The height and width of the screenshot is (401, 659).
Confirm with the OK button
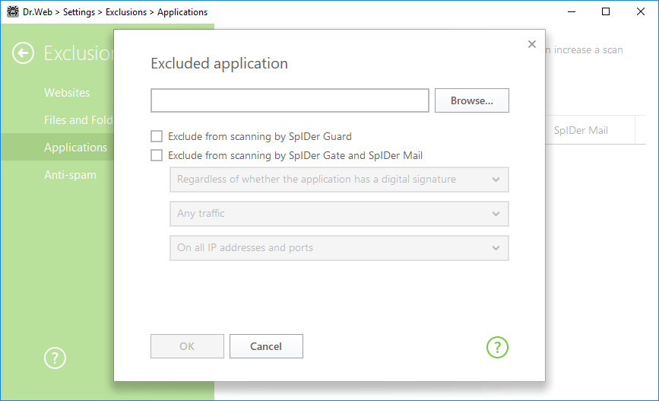coord(187,346)
